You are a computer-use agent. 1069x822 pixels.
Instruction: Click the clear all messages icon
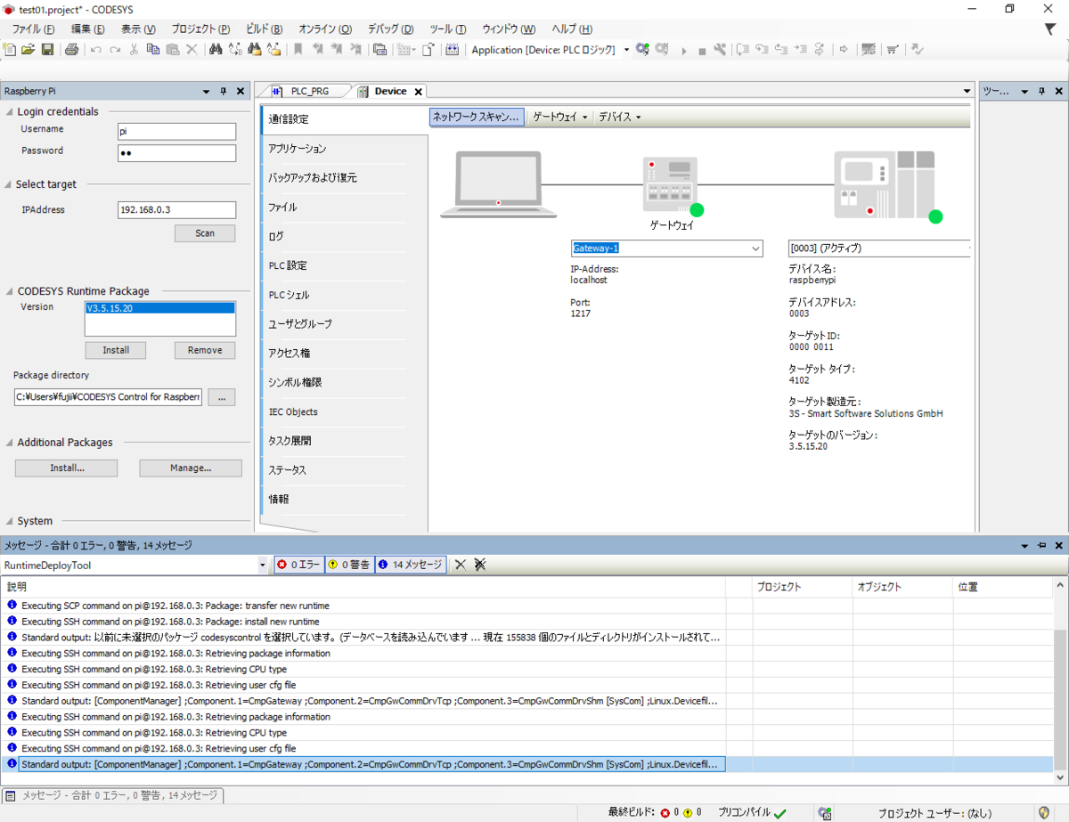(480, 565)
